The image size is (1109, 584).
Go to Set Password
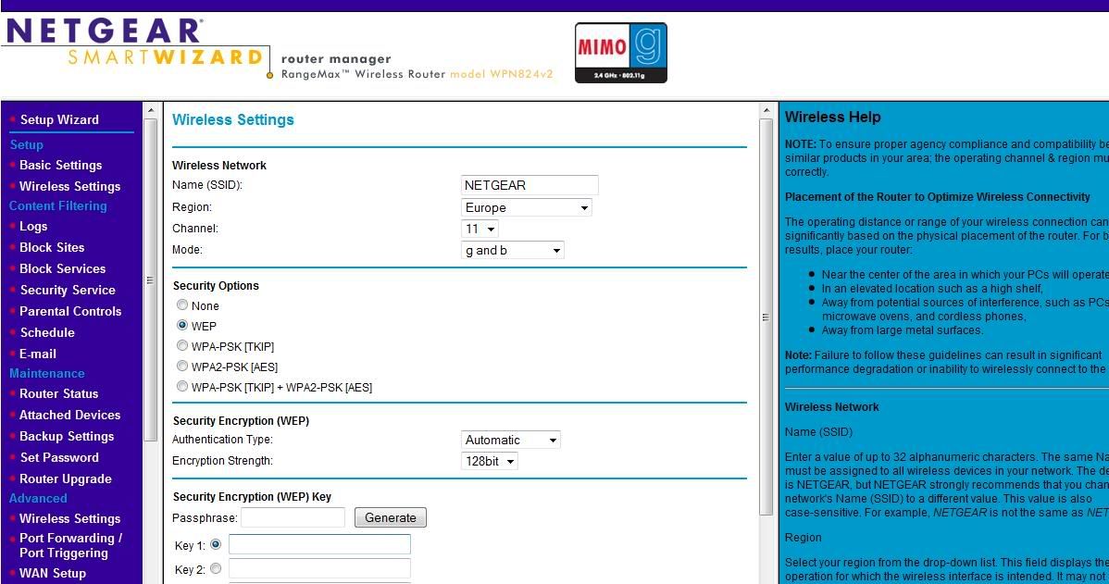coord(59,457)
